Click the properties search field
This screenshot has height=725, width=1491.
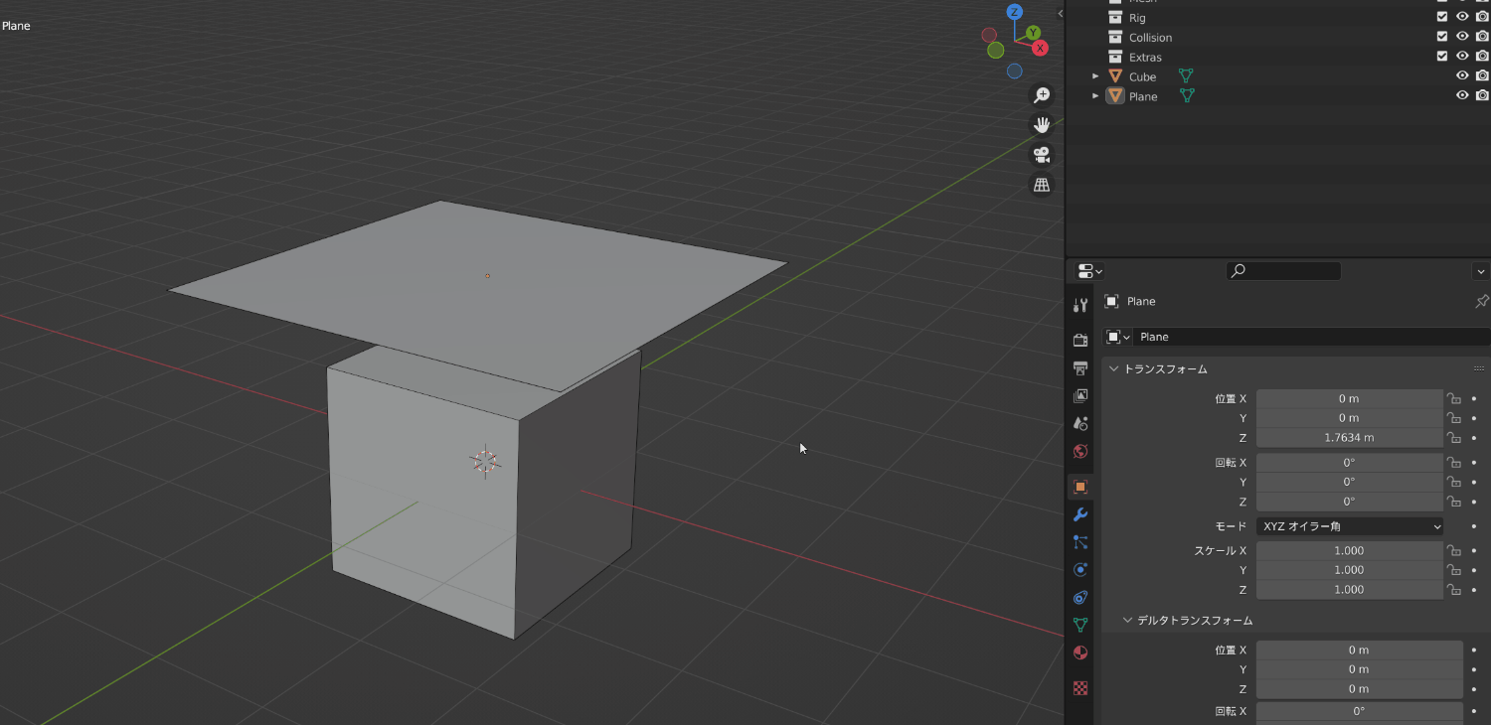[1283, 270]
